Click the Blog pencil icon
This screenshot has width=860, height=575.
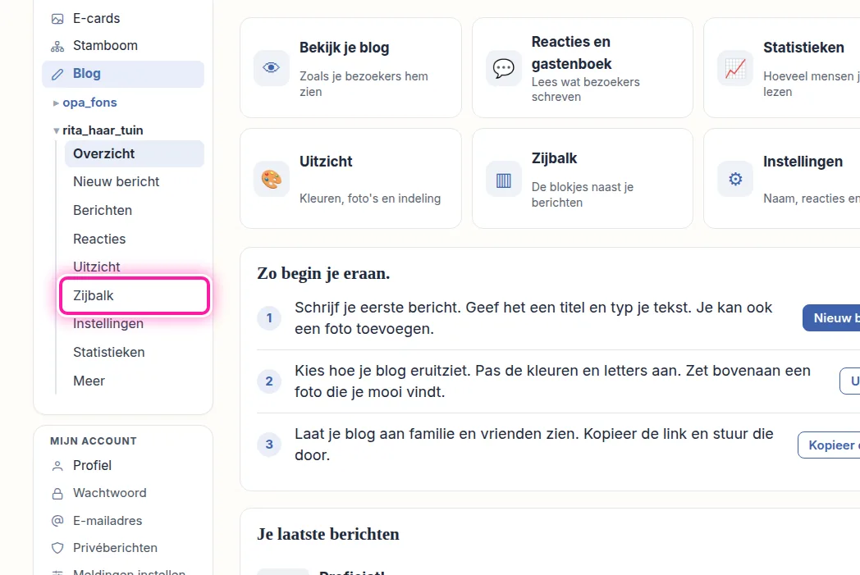pos(57,74)
